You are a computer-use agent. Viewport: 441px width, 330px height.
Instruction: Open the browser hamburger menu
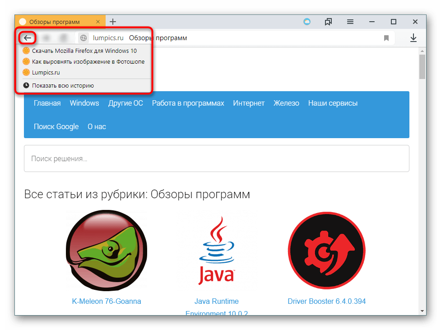pos(350,22)
